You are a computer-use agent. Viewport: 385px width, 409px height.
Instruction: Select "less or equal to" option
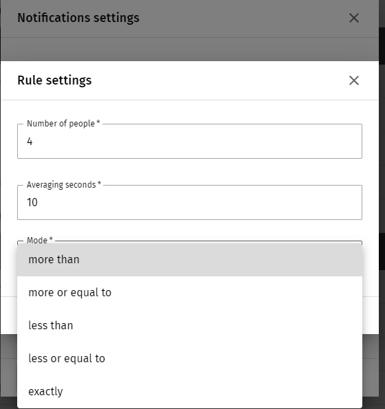pos(190,358)
